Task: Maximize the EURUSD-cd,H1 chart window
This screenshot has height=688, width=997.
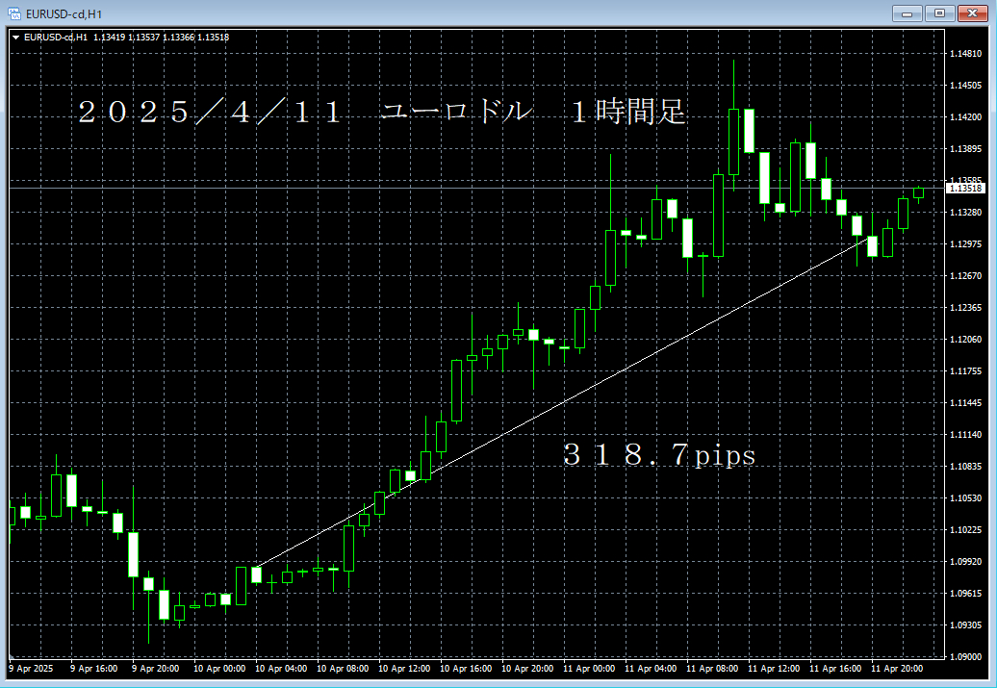Action: (939, 13)
